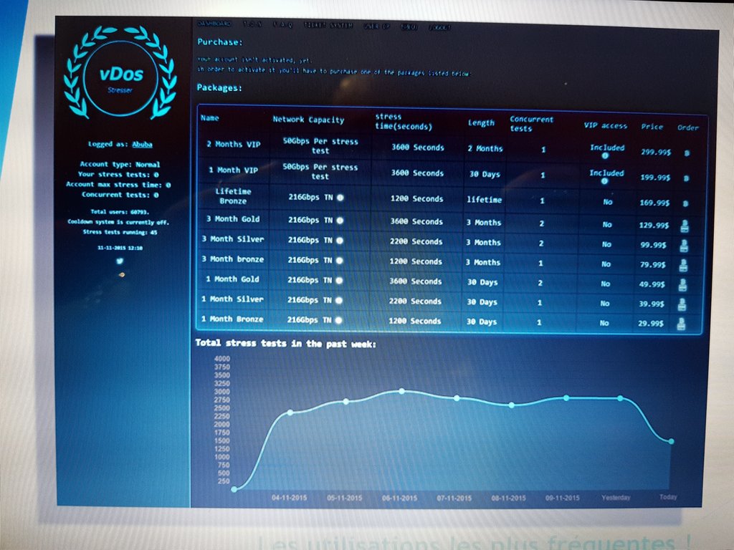Click the 199.99$ price cell
The height and width of the screenshot is (550, 734).
click(655, 178)
